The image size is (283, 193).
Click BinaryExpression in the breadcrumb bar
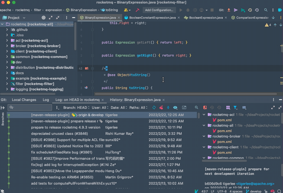[x=82, y=10]
